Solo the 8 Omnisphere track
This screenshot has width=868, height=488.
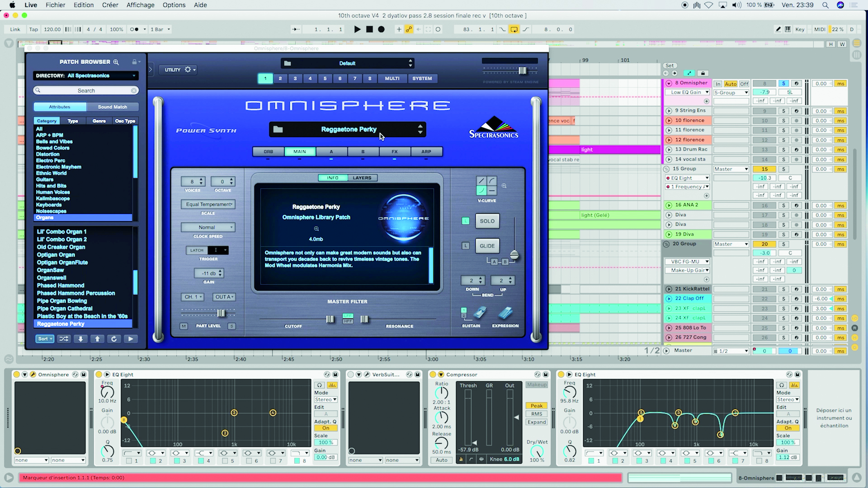[x=783, y=84]
